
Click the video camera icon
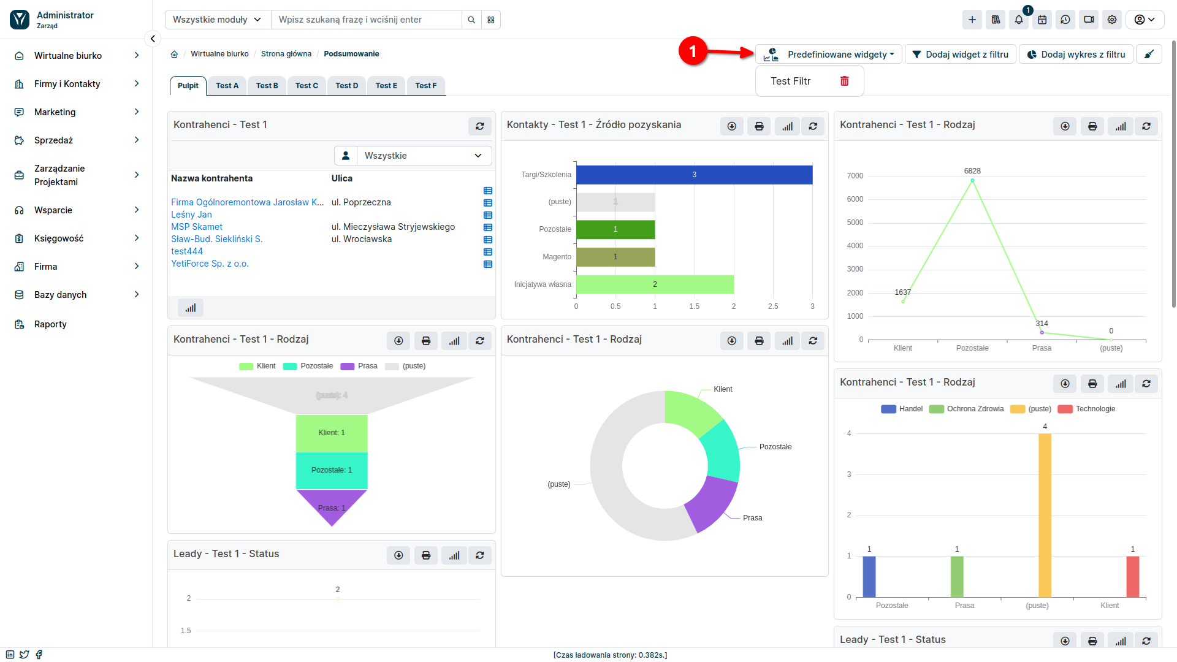coord(1089,20)
